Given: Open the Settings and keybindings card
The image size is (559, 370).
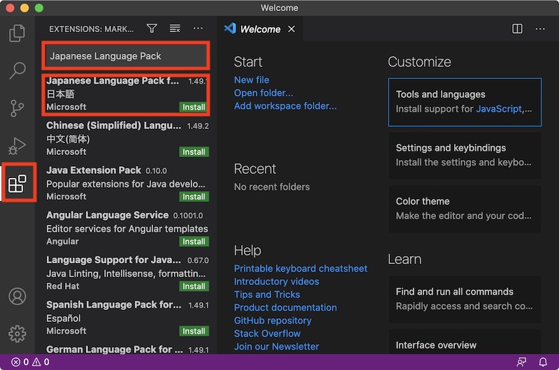Looking at the screenshot, I should [465, 155].
